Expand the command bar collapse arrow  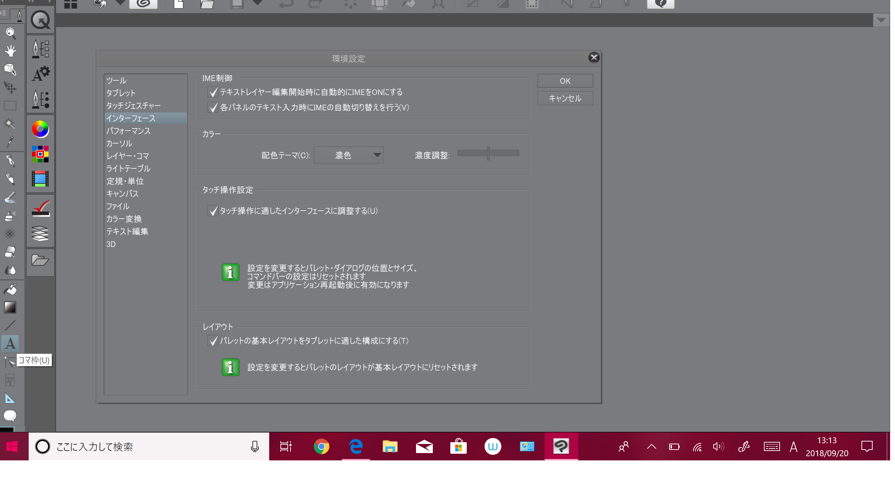click(x=881, y=20)
